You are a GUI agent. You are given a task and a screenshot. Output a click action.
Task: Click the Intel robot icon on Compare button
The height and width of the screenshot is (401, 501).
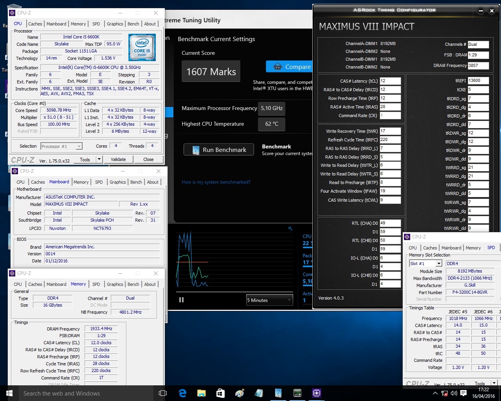pyautogui.click(x=278, y=67)
